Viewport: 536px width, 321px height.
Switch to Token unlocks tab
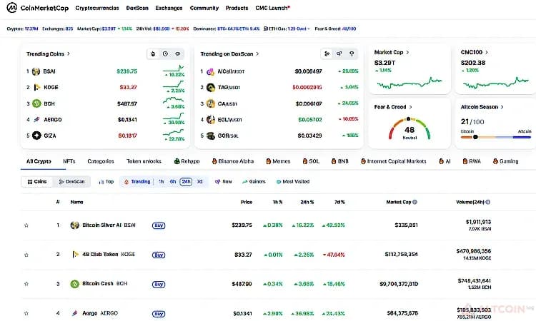pyautogui.click(x=144, y=161)
